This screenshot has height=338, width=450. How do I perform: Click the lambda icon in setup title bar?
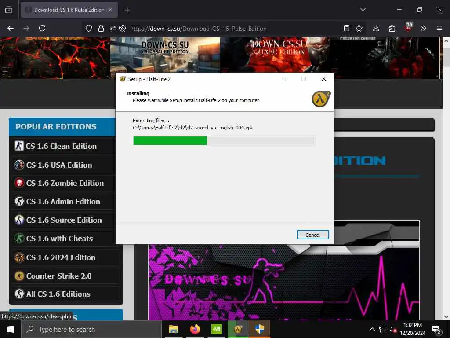point(123,79)
